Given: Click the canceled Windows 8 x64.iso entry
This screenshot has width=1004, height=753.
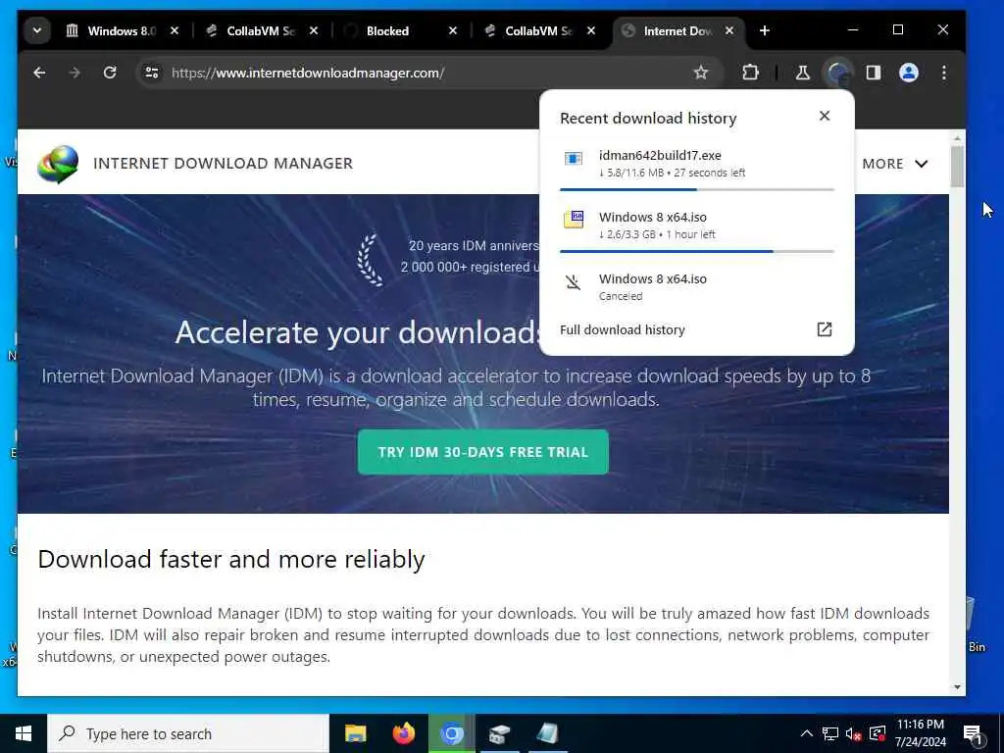Looking at the screenshot, I should tap(697, 287).
